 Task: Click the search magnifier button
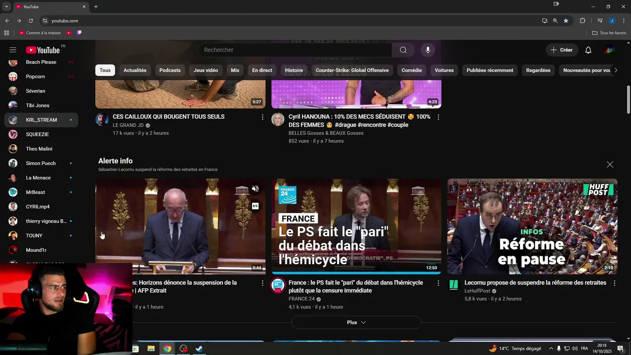pos(403,50)
